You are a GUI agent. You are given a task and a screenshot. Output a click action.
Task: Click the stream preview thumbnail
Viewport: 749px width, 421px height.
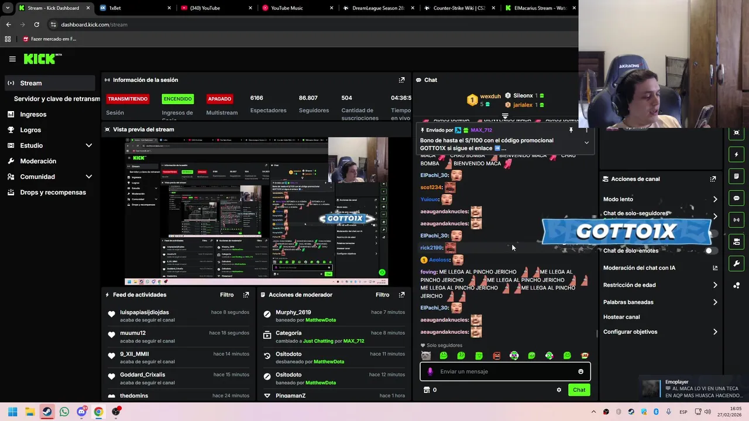click(x=256, y=211)
